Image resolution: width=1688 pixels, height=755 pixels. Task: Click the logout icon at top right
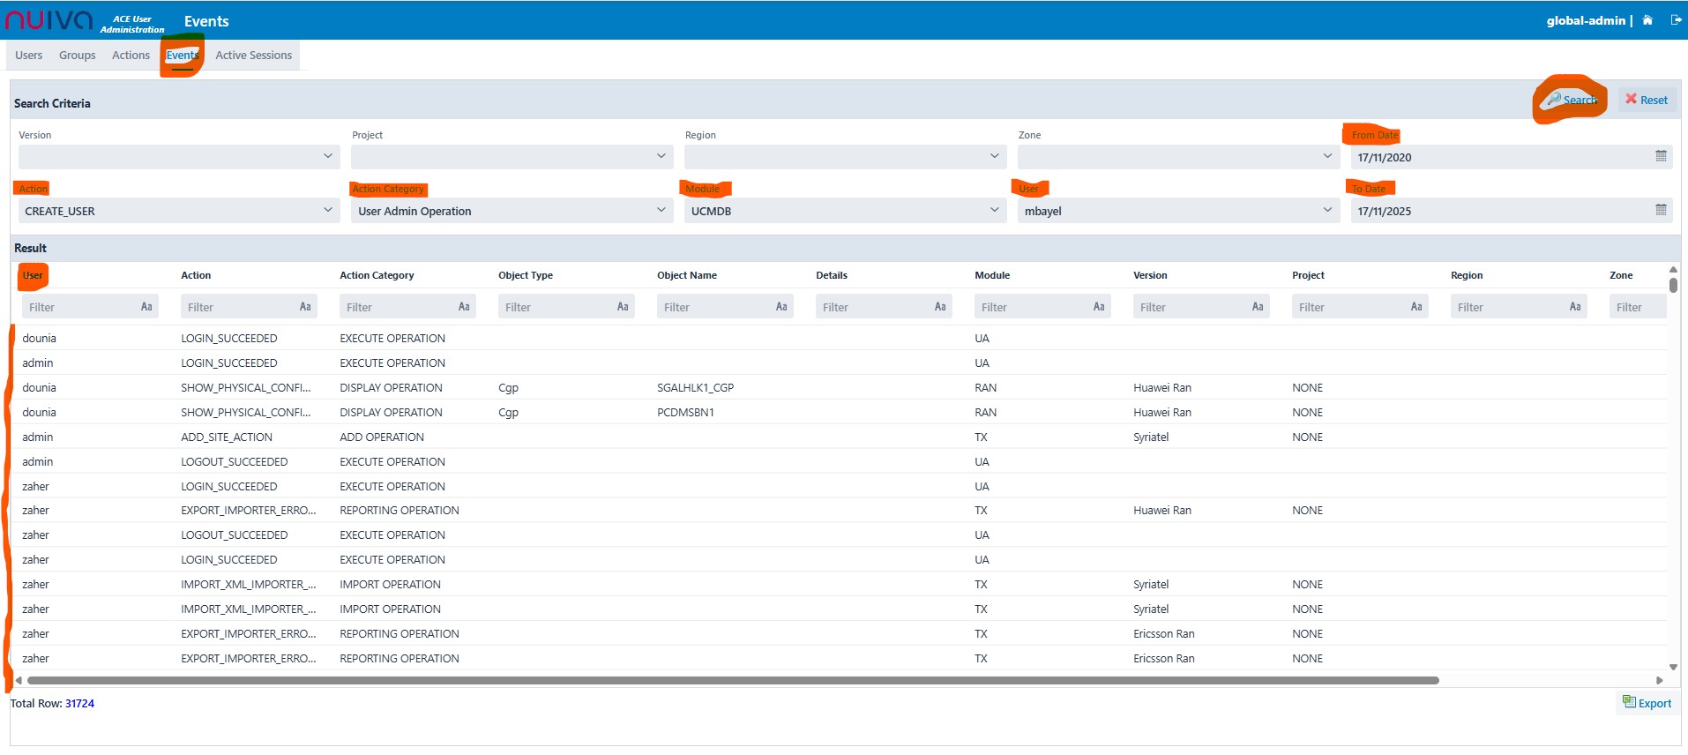click(1676, 20)
